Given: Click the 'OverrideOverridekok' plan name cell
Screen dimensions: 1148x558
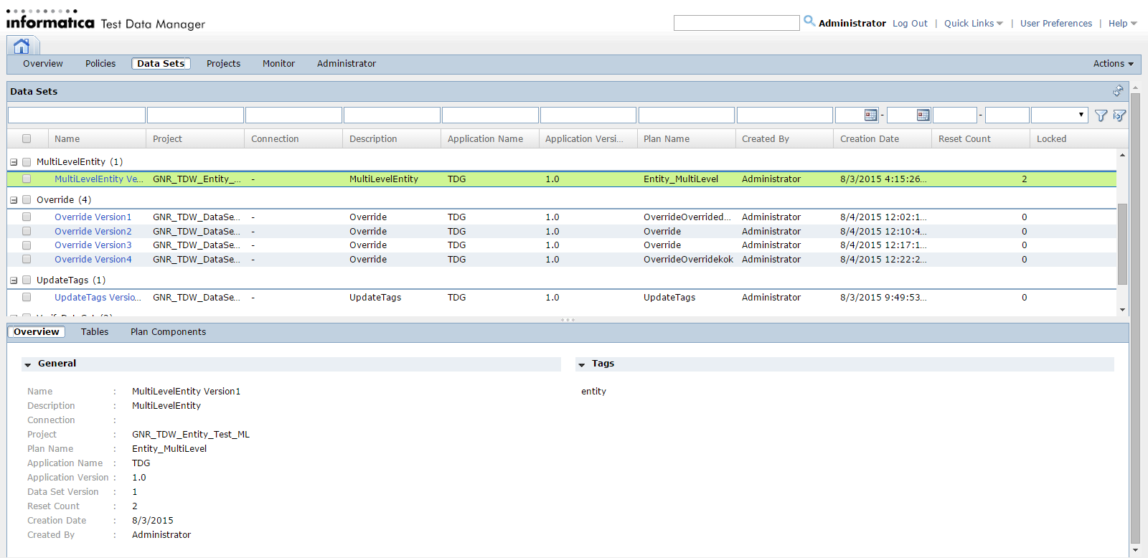Looking at the screenshot, I should point(688,260).
